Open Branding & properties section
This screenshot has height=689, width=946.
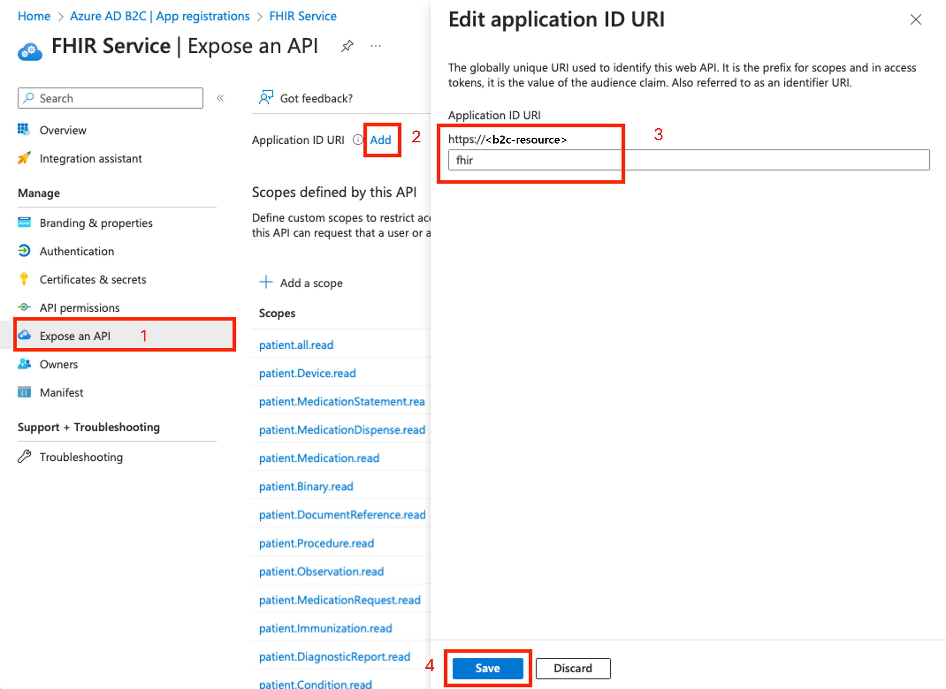pyautogui.click(x=96, y=223)
